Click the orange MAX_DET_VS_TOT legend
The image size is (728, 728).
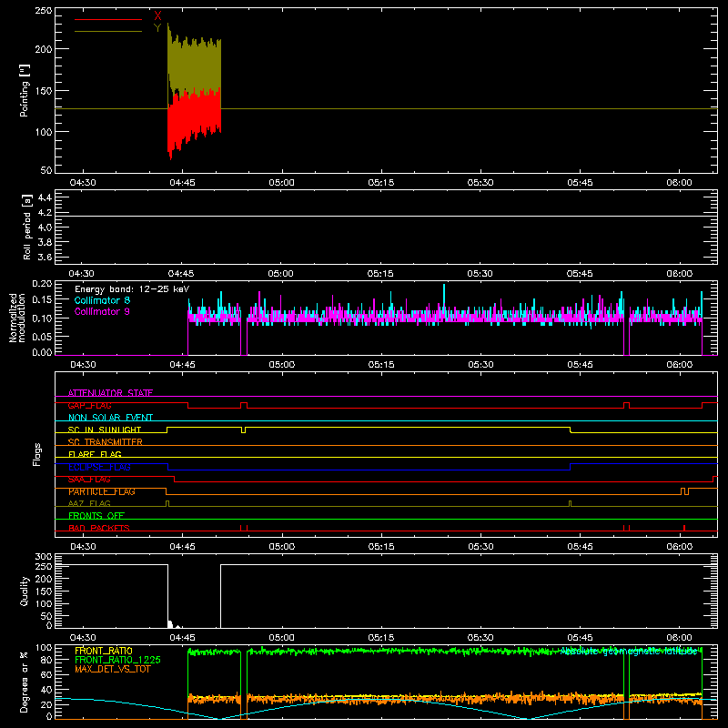[113, 669]
